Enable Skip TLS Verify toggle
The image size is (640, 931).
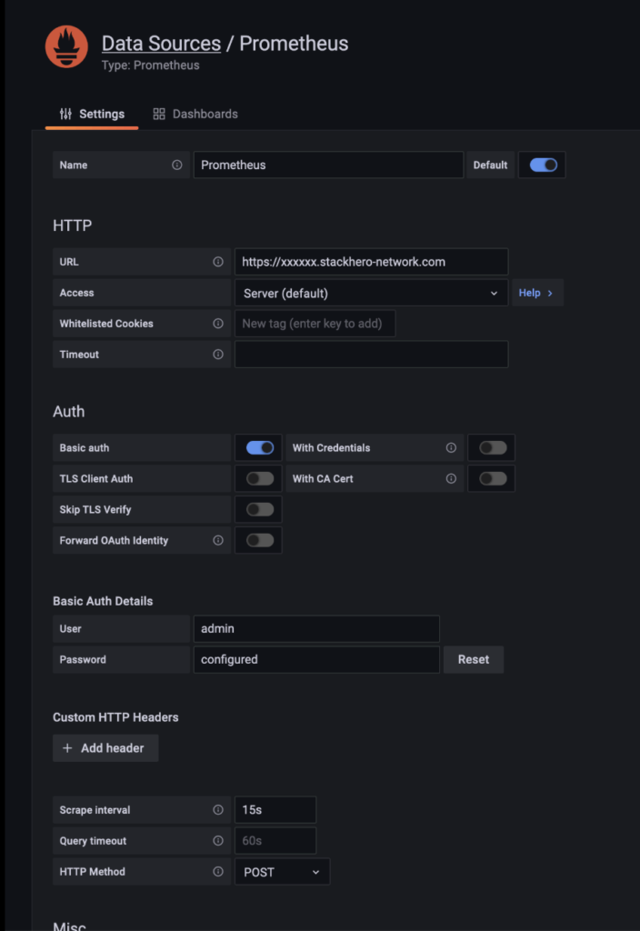pyautogui.click(x=259, y=510)
